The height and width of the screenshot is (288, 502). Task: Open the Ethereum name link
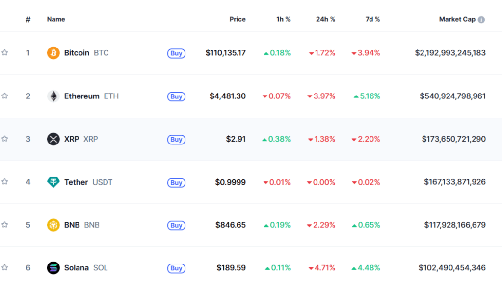click(81, 96)
